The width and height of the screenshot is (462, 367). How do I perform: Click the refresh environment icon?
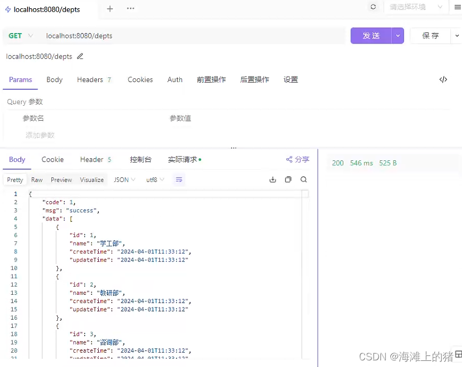373,8
